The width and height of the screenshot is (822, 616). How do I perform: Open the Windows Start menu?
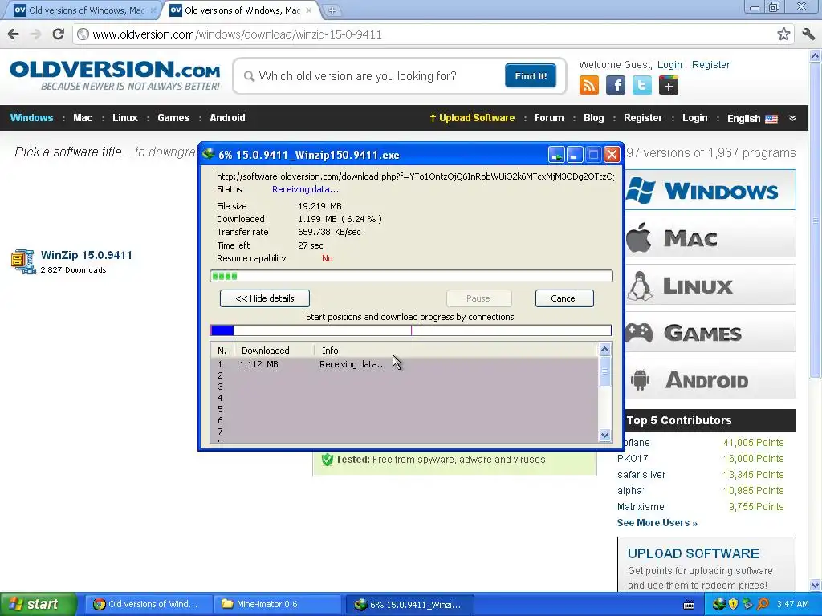click(x=39, y=604)
